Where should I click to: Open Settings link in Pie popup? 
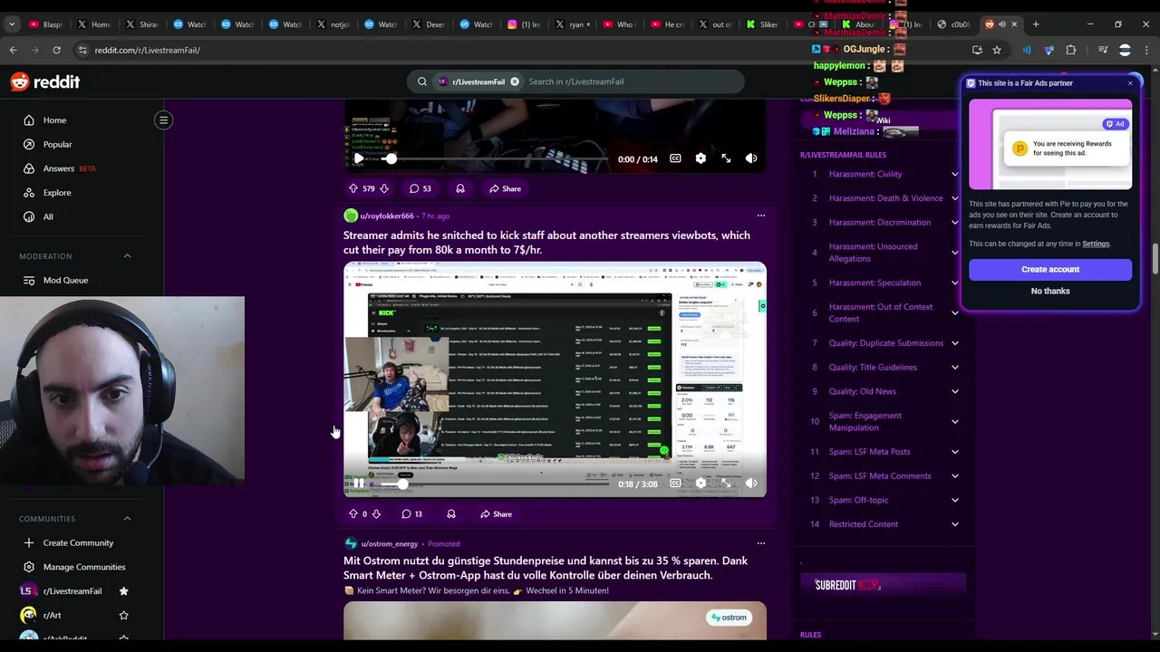(x=1096, y=244)
